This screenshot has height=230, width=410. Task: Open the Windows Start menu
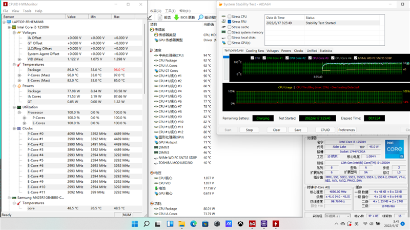135,224
